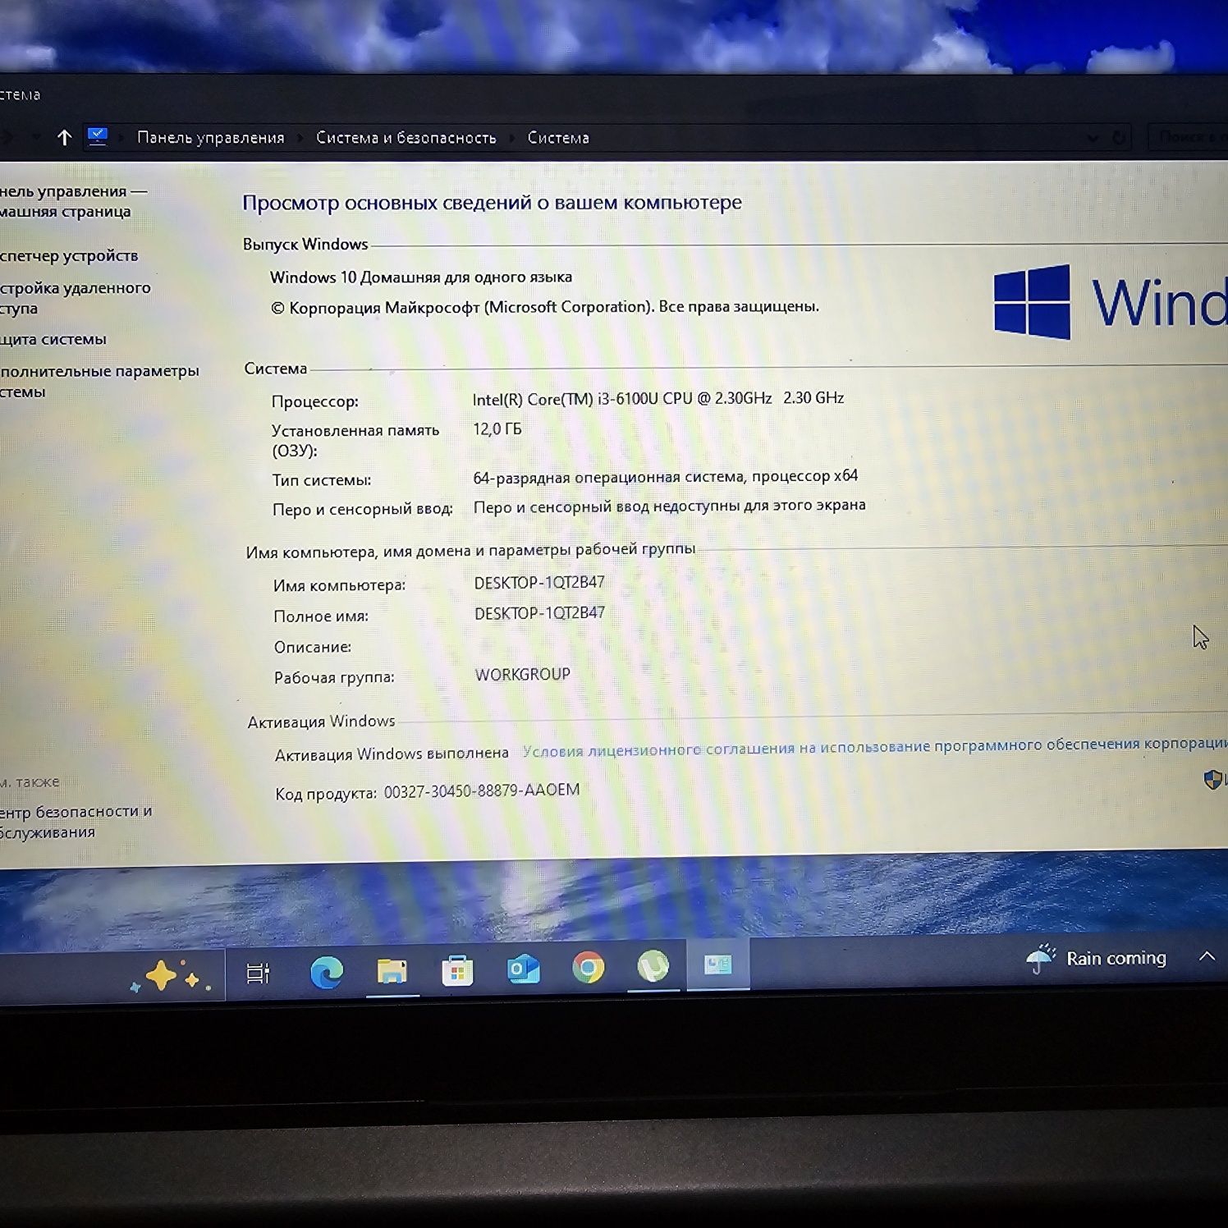
Task: Open Control Panel home page link
Action: click(x=73, y=201)
